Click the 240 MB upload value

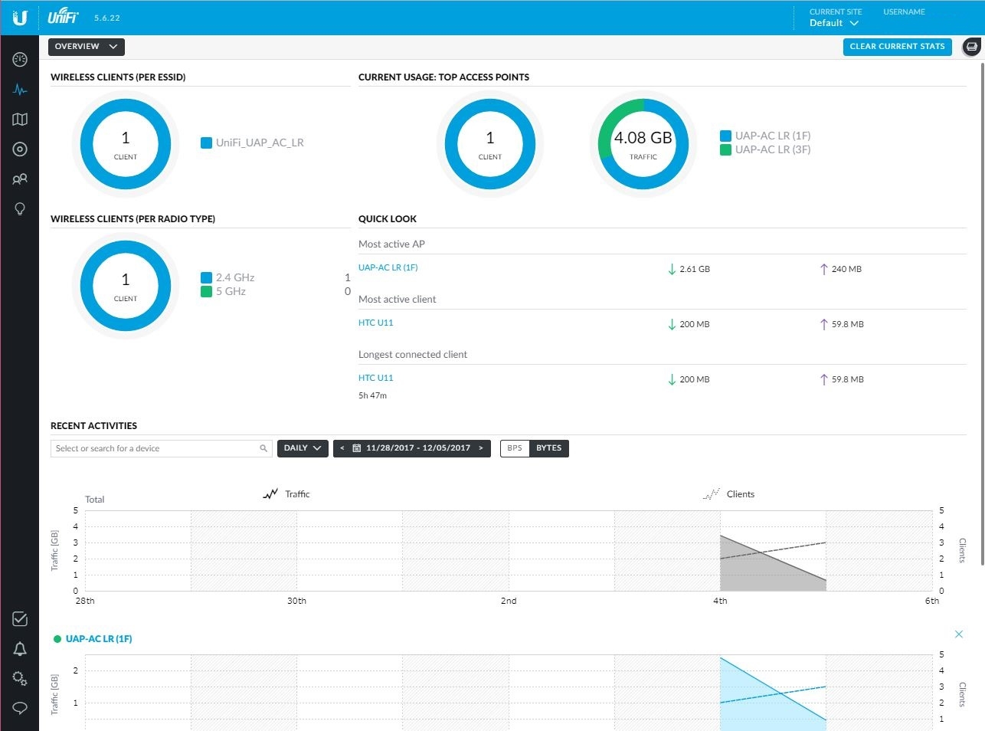pos(846,269)
